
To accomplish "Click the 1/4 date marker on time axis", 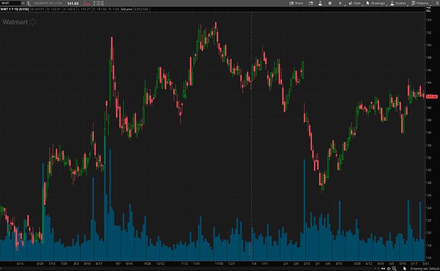I will coord(254,263).
